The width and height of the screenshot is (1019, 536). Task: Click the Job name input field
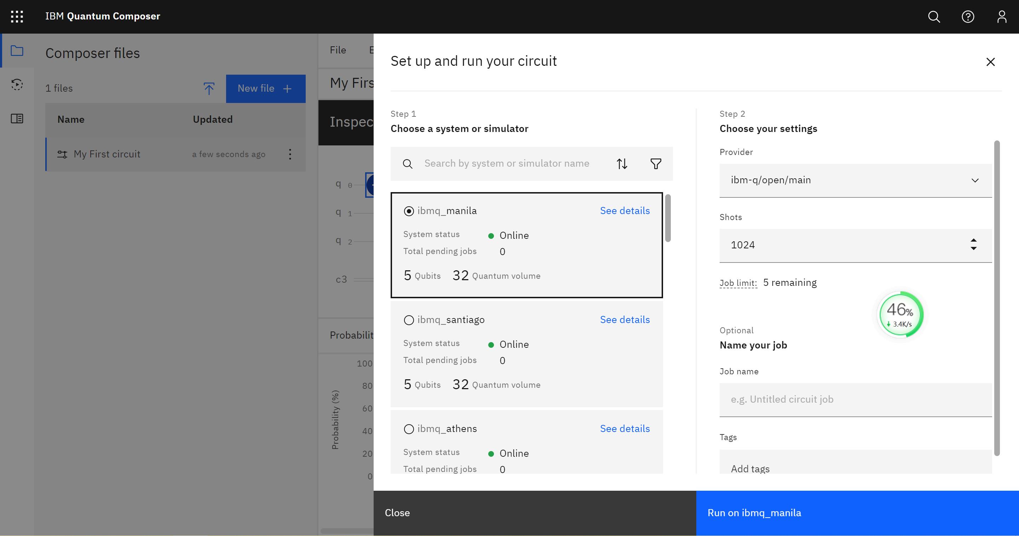click(x=855, y=399)
